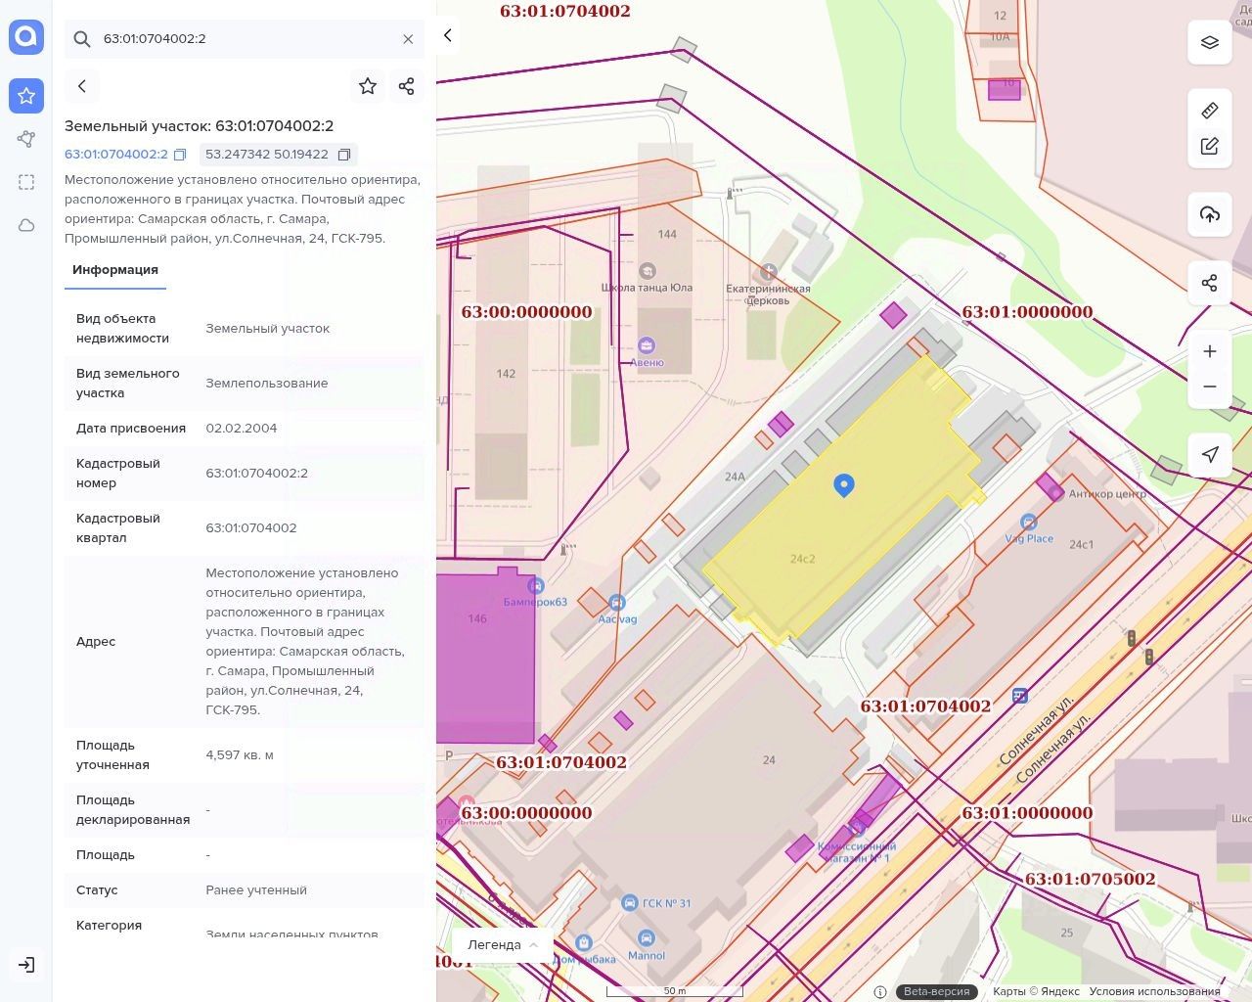This screenshot has width=1252, height=1002.
Task: Open the info icon at map bottom
Action: [x=879, y=991]
